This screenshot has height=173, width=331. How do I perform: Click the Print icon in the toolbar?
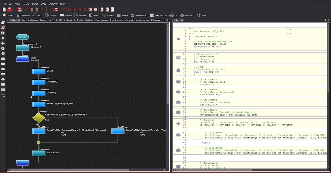pos(57,9)
